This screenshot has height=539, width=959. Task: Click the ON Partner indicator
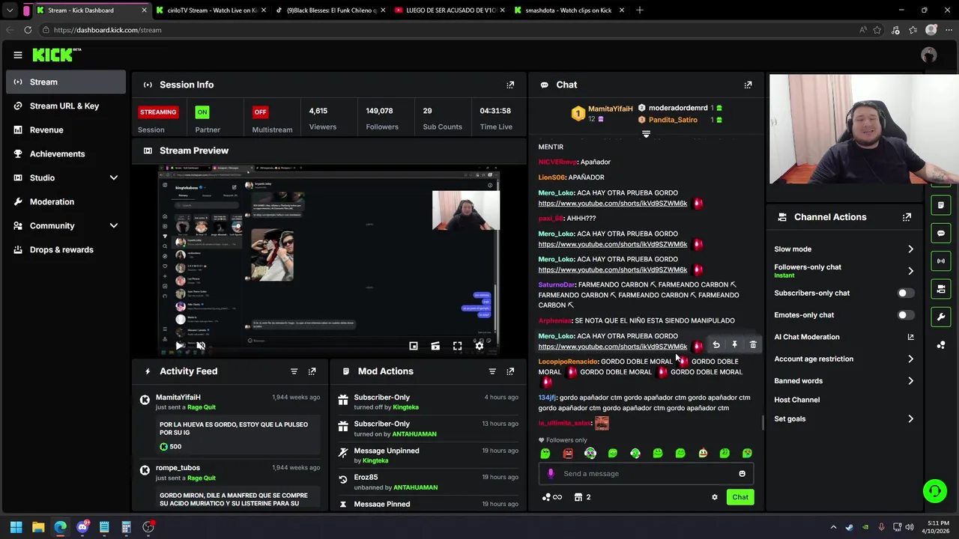(x=202, y=112)
